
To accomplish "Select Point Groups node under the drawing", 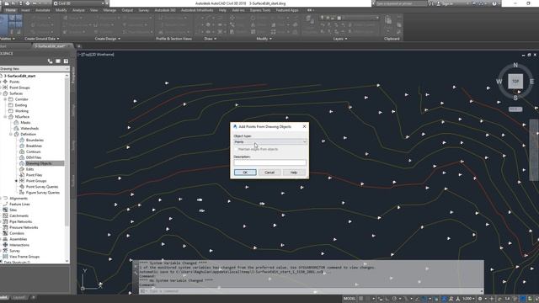I will [19, 88].
